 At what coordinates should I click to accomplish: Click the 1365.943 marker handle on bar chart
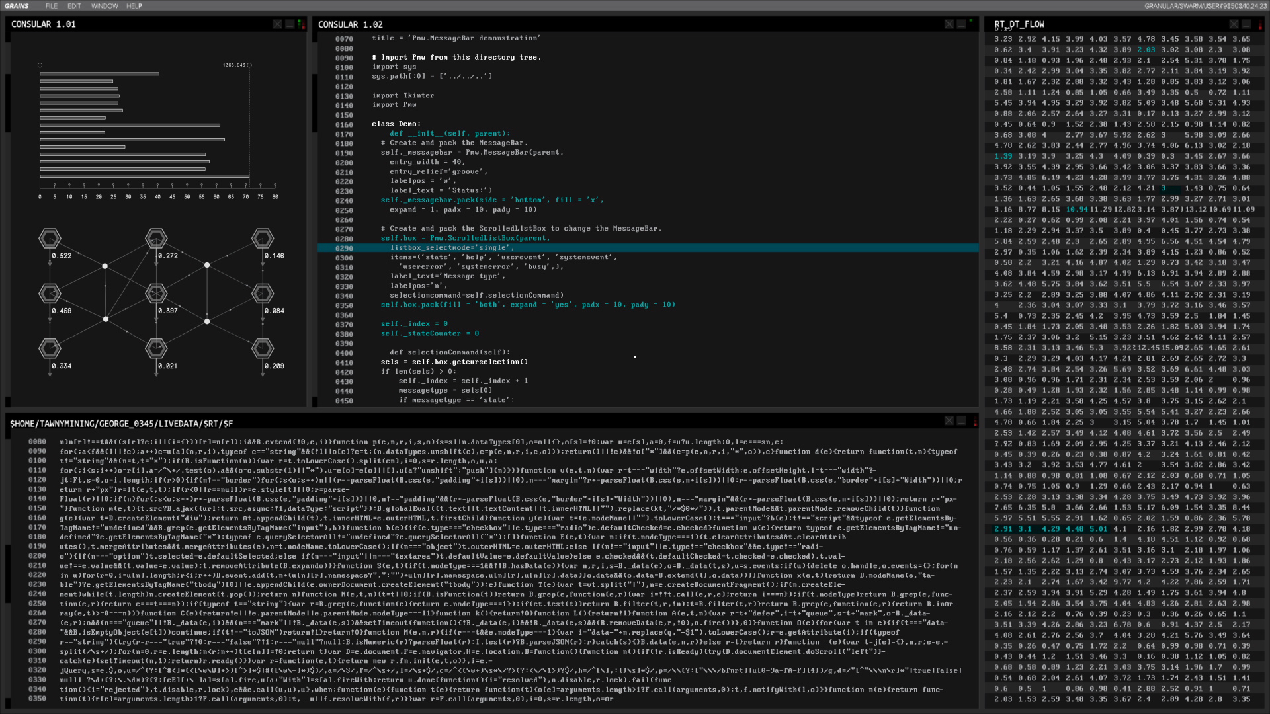[x=249, y=65]
